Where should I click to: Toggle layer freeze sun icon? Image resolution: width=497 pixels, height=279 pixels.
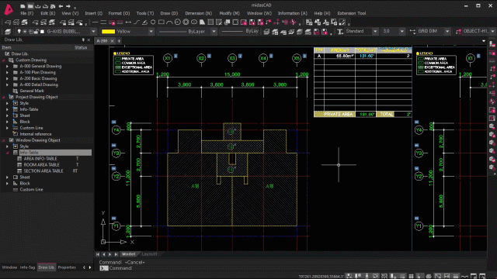(x=25, y=31)
